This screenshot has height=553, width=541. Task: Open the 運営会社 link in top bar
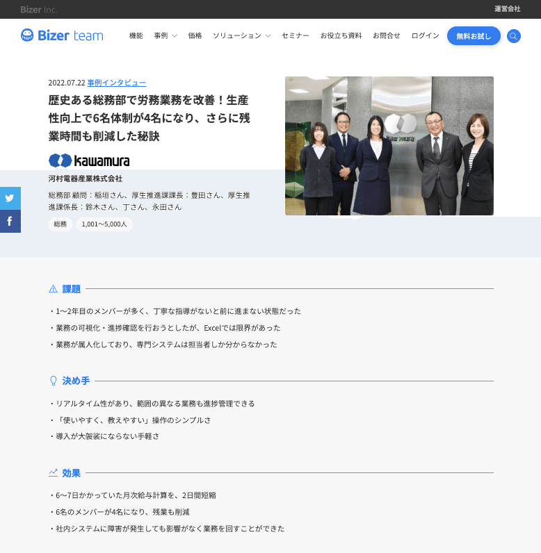coord(507,9)
